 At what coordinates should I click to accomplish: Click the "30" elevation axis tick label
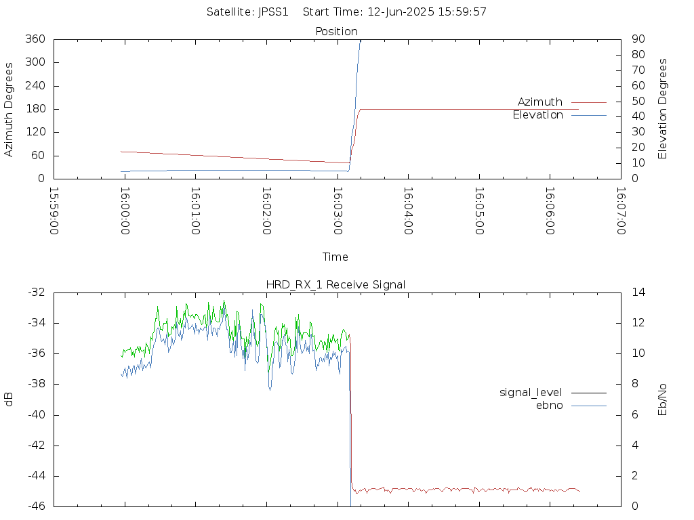[x=638, y=132]
